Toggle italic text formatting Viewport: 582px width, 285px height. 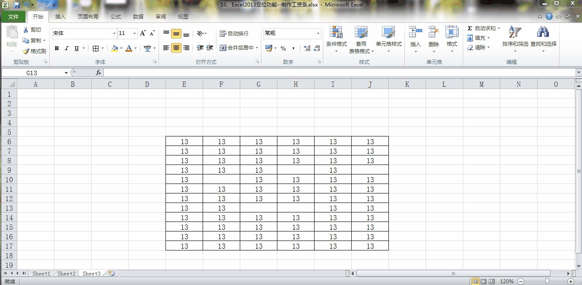67,48
